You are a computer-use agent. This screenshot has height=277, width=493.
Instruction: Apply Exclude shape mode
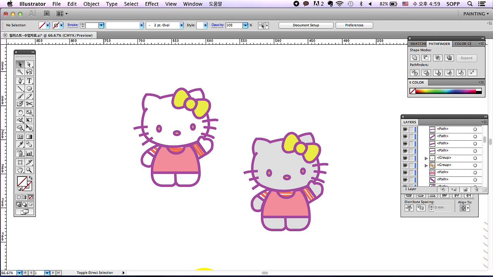449,58
